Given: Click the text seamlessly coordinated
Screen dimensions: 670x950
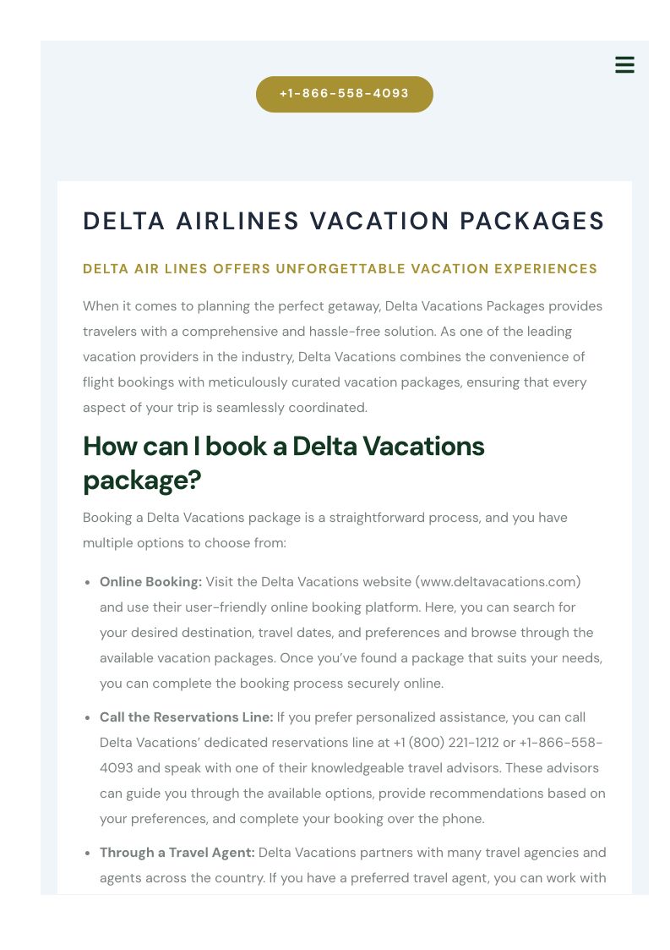Looking at the screenshot, I should click(x=291, y=408).
